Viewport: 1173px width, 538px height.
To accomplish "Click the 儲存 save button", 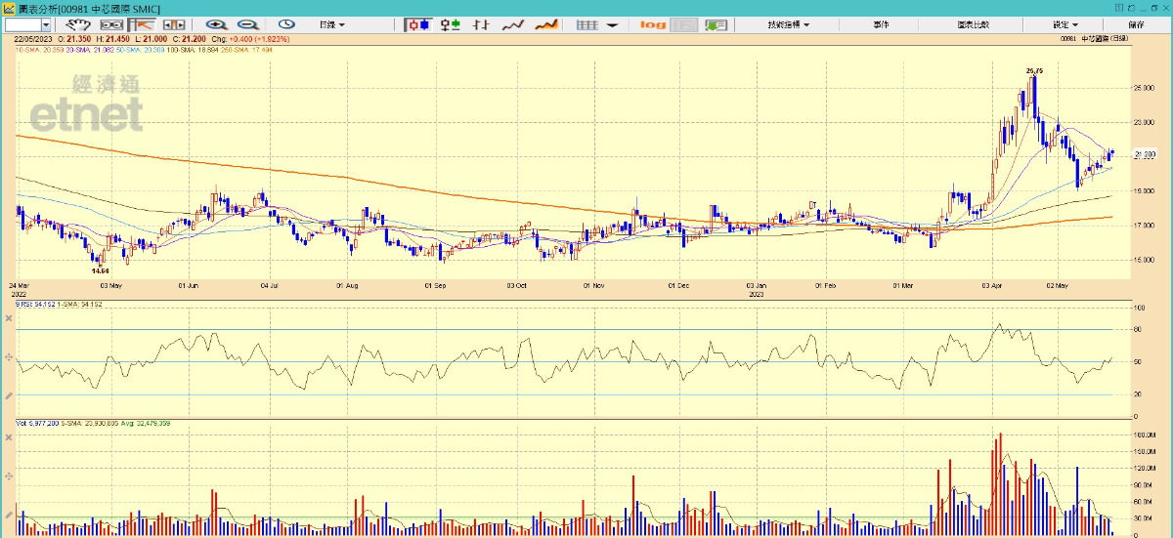I will (1136, 24).
